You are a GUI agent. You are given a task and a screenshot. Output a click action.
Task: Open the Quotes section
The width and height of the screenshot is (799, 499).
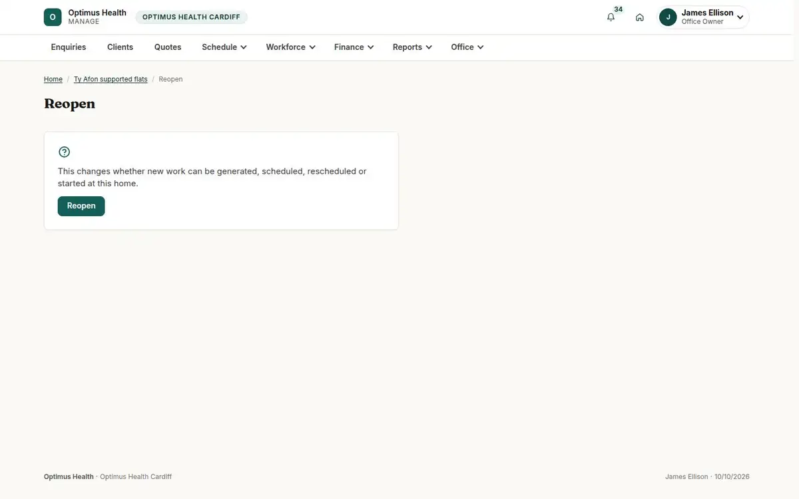(x=168, y=47)
